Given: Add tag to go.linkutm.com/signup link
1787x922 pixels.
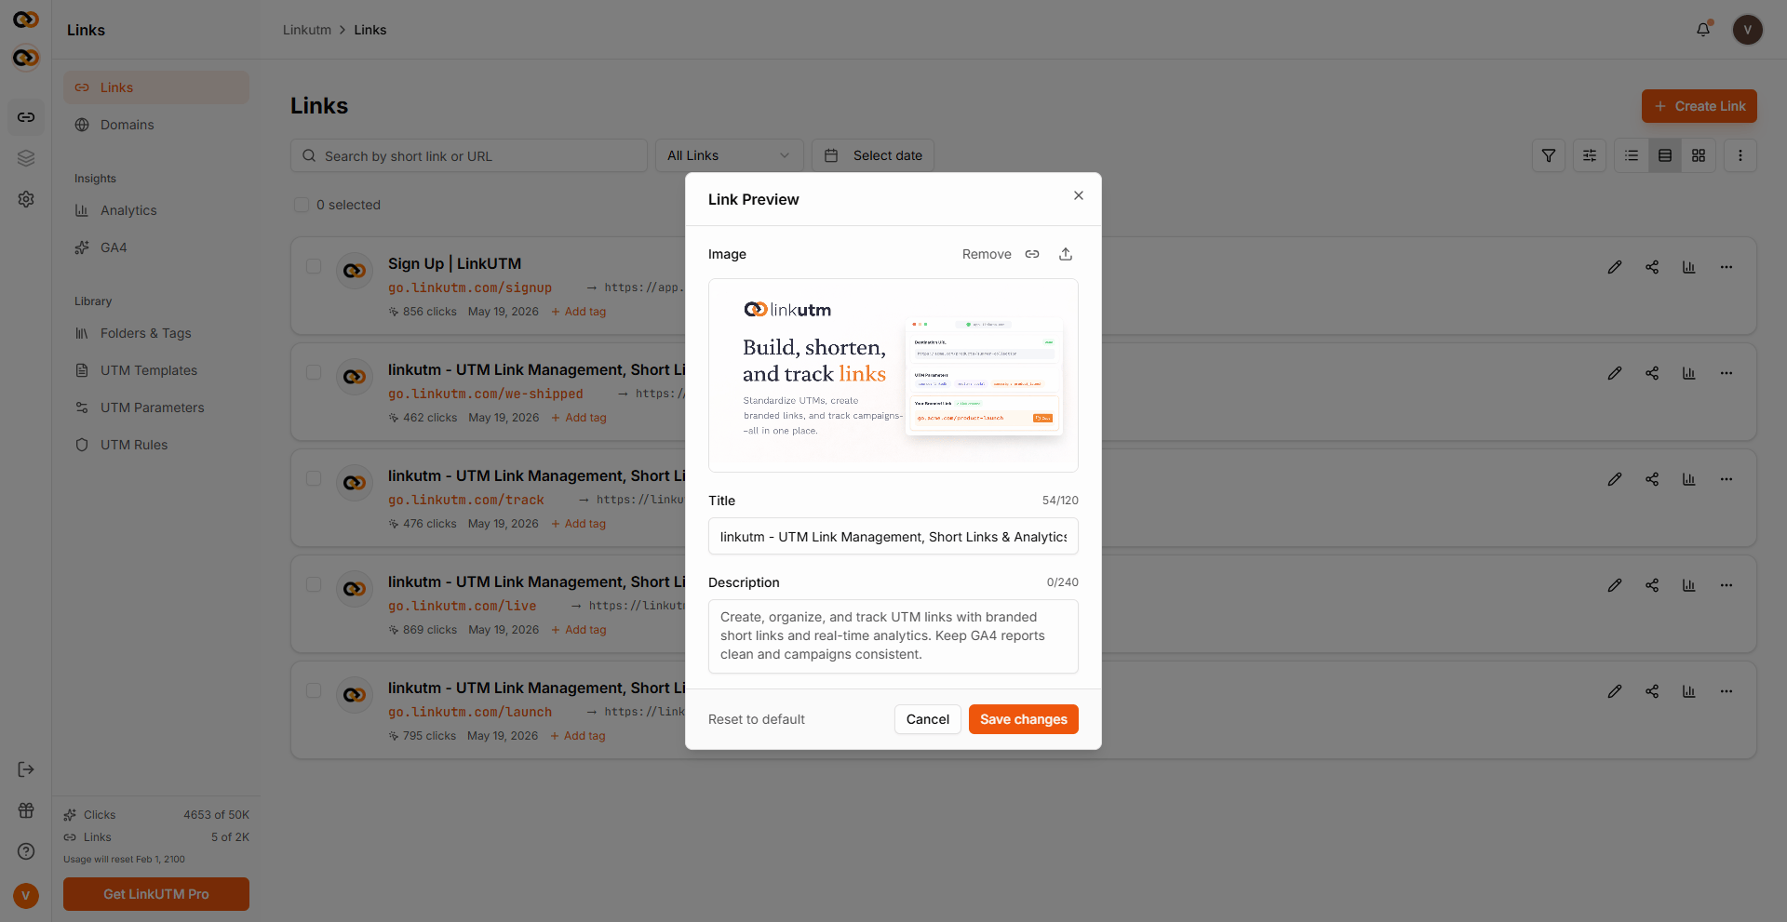Looking at the screenshot, I should [579, 312].
